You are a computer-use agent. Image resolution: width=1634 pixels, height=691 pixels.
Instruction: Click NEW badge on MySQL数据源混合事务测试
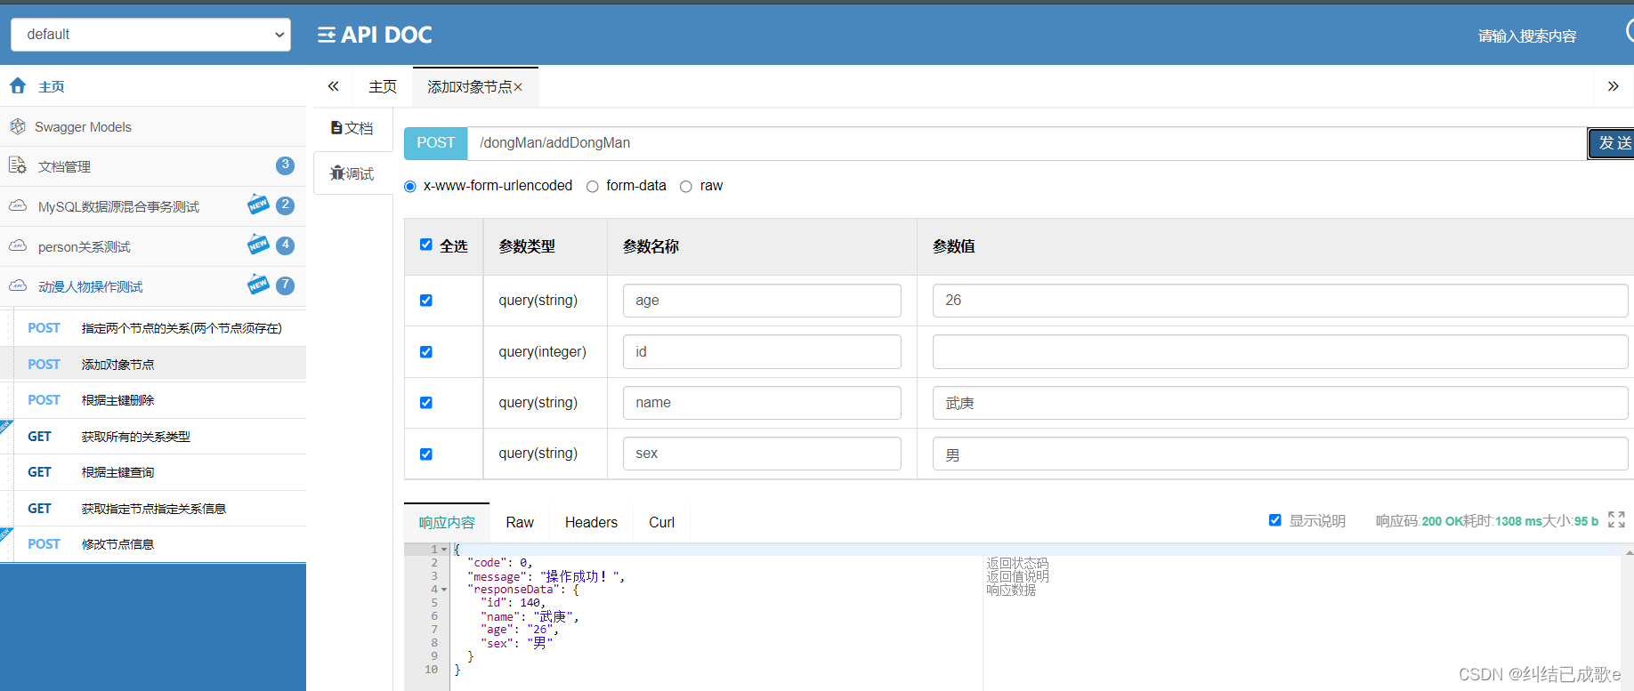click(x=258, y=205)
